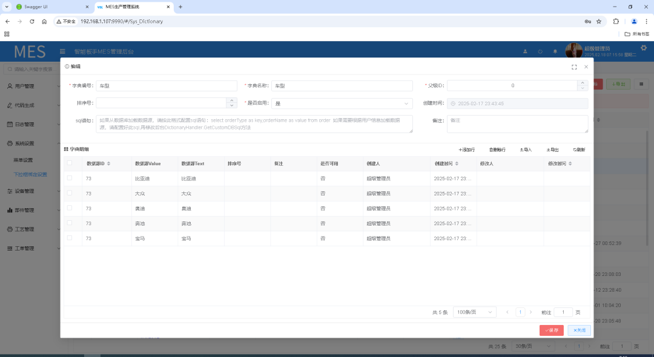Check the select-all checkbox in table header
Viewport: 654px width, 357px height.
pos(70,163)
